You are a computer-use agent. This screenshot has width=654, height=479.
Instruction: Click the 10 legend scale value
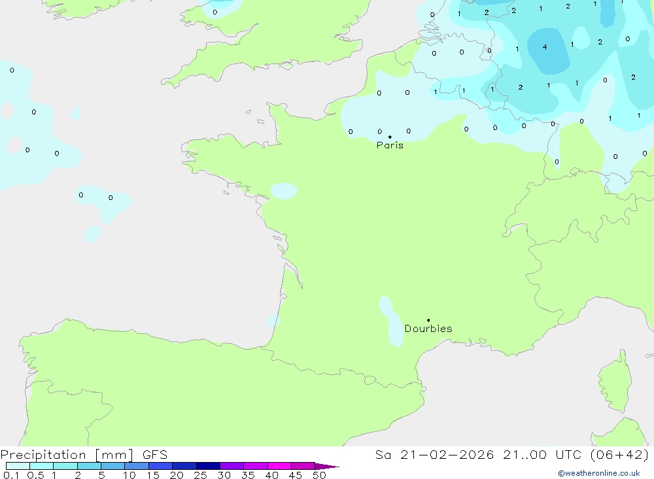[129, 475]
